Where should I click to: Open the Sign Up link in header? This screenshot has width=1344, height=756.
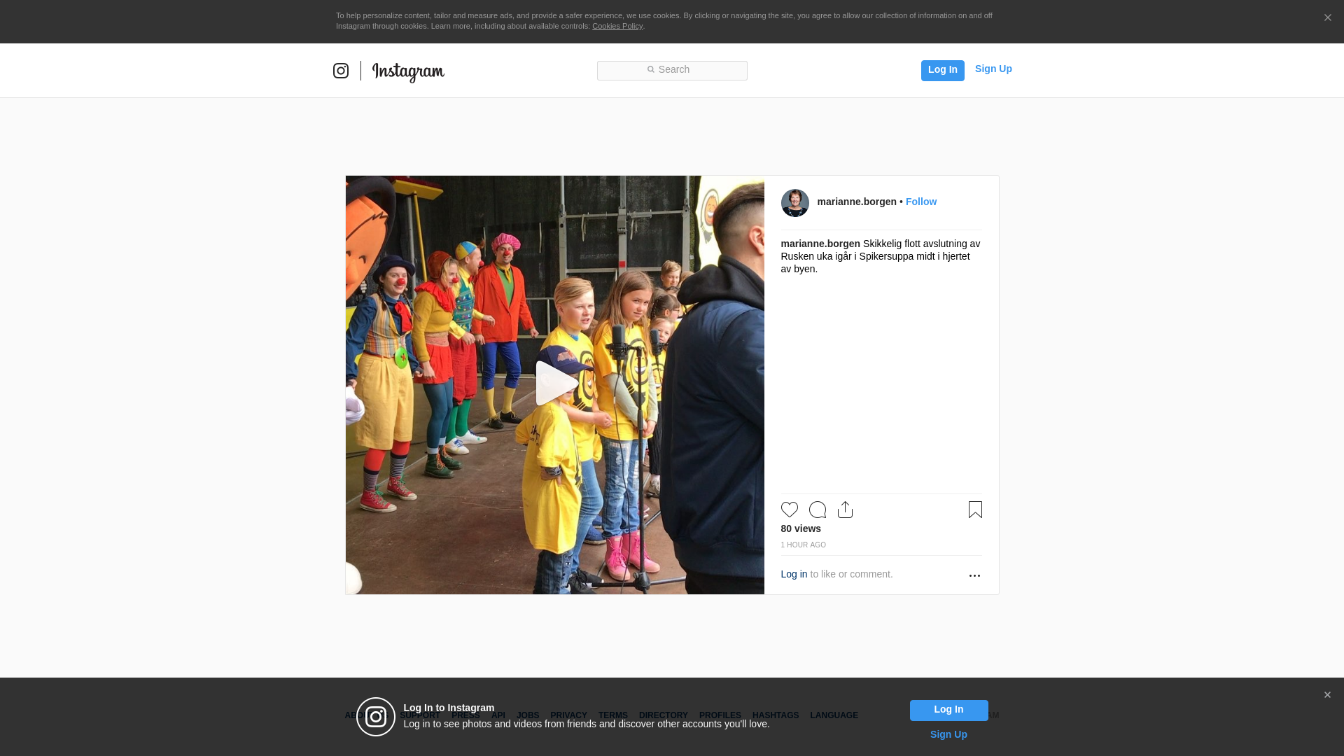pos(993,69)
